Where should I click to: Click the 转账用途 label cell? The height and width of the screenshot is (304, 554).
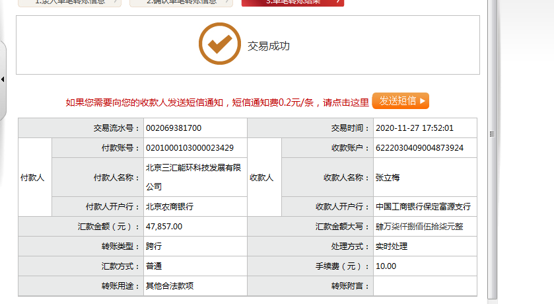coord(81,286)
